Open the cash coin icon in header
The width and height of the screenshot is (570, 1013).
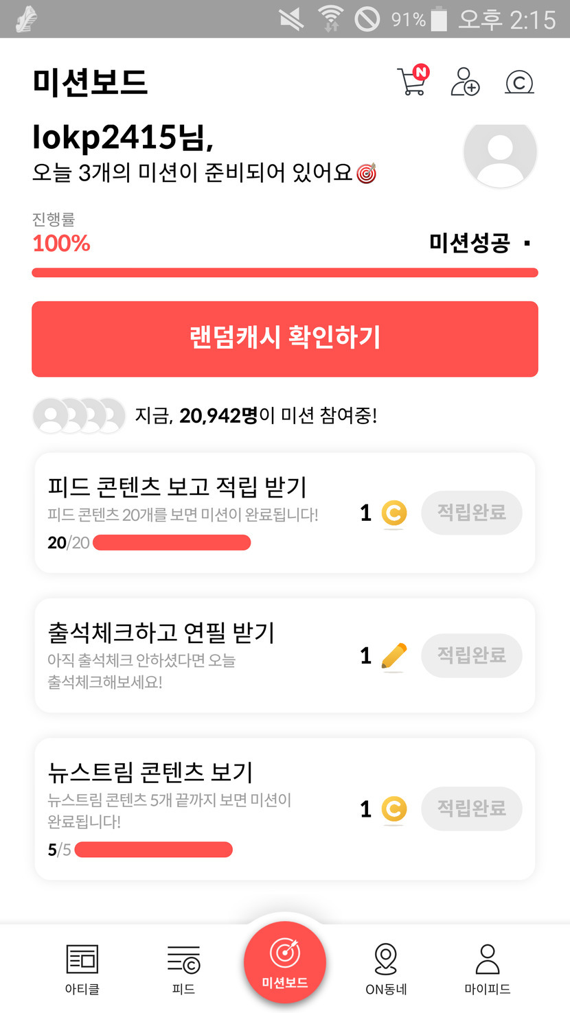(x=519, y=82)
